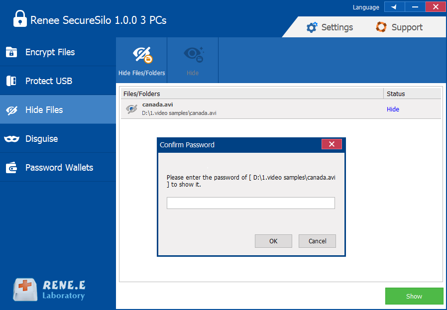Select the canada.avi file name
447x310 pixels.
[158, 104]
